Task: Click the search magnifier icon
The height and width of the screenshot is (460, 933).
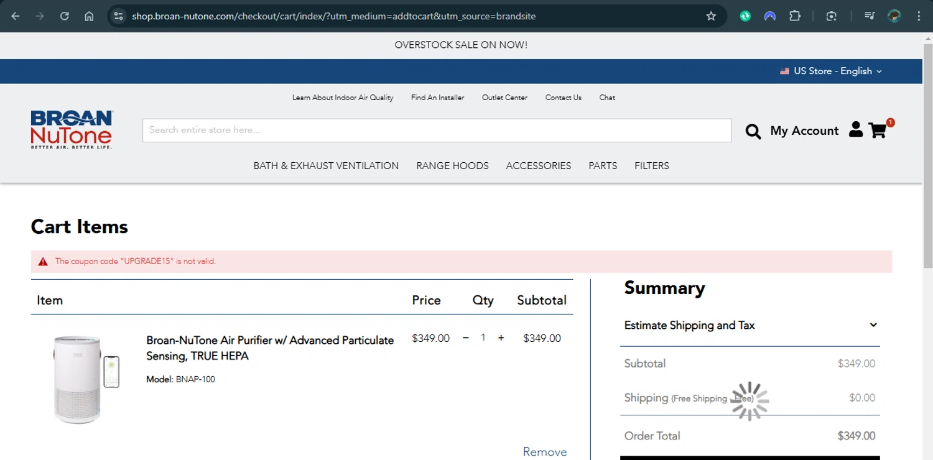Action: 753,131
